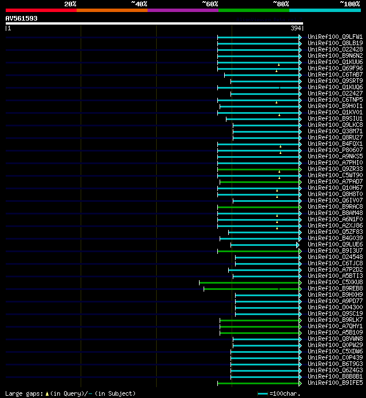366x398 pixels.
Task: Open hit UniRef100_B9N6N2
Action: tap(335, 56)
